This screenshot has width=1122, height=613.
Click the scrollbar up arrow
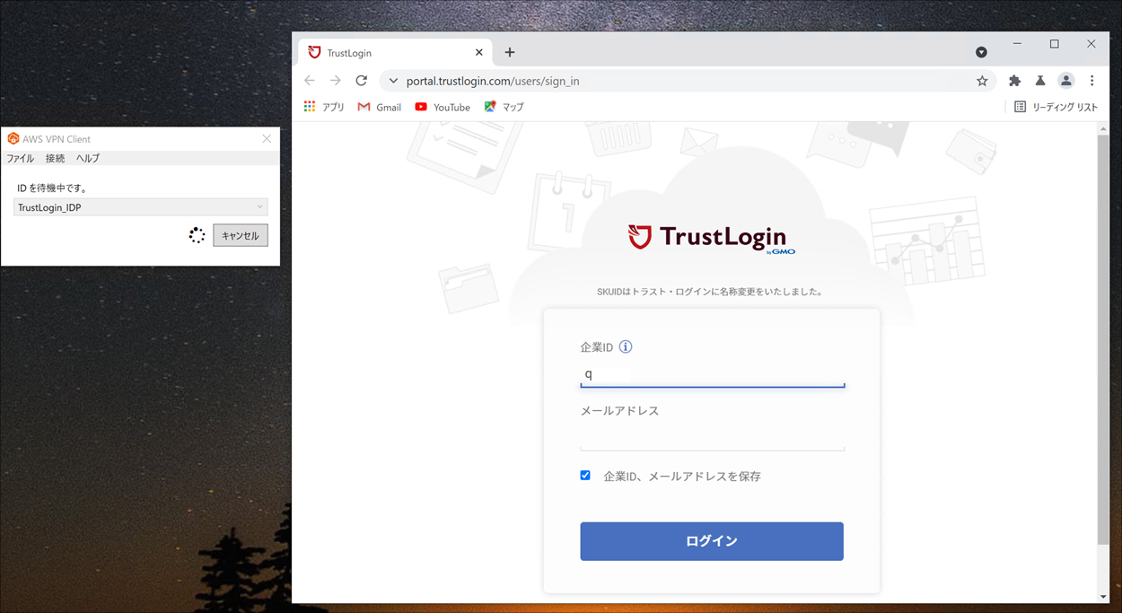(x=1103, y=128)
